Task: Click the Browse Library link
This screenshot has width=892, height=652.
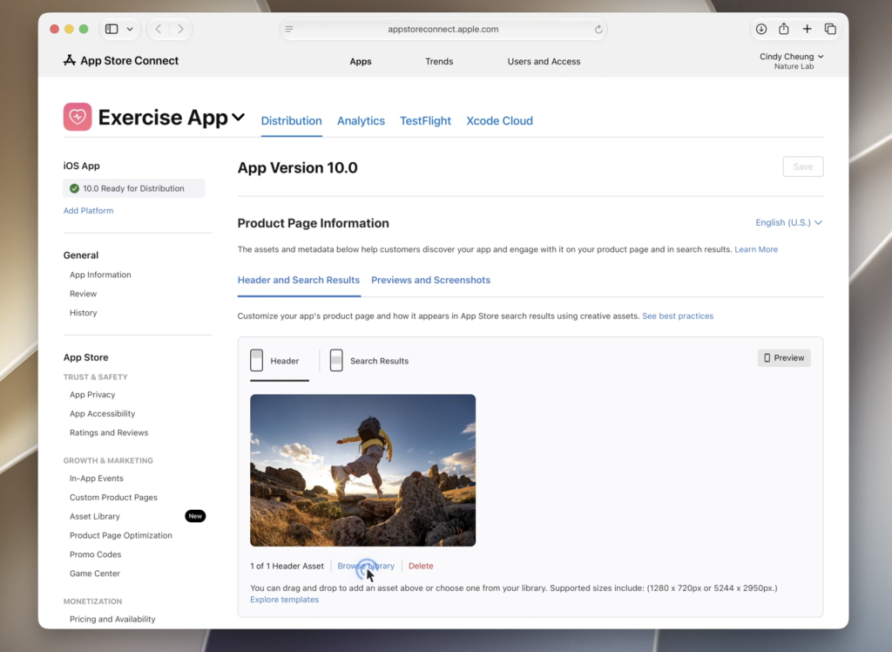Action: (366, 566)
